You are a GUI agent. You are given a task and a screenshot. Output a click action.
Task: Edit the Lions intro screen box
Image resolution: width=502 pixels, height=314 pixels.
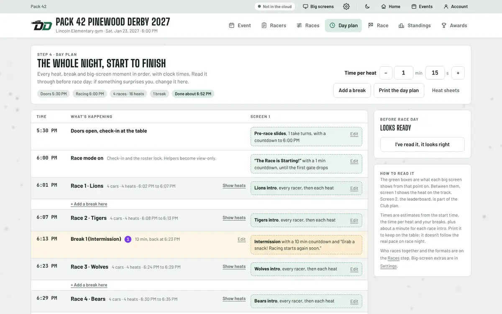[x=354, y=188]
